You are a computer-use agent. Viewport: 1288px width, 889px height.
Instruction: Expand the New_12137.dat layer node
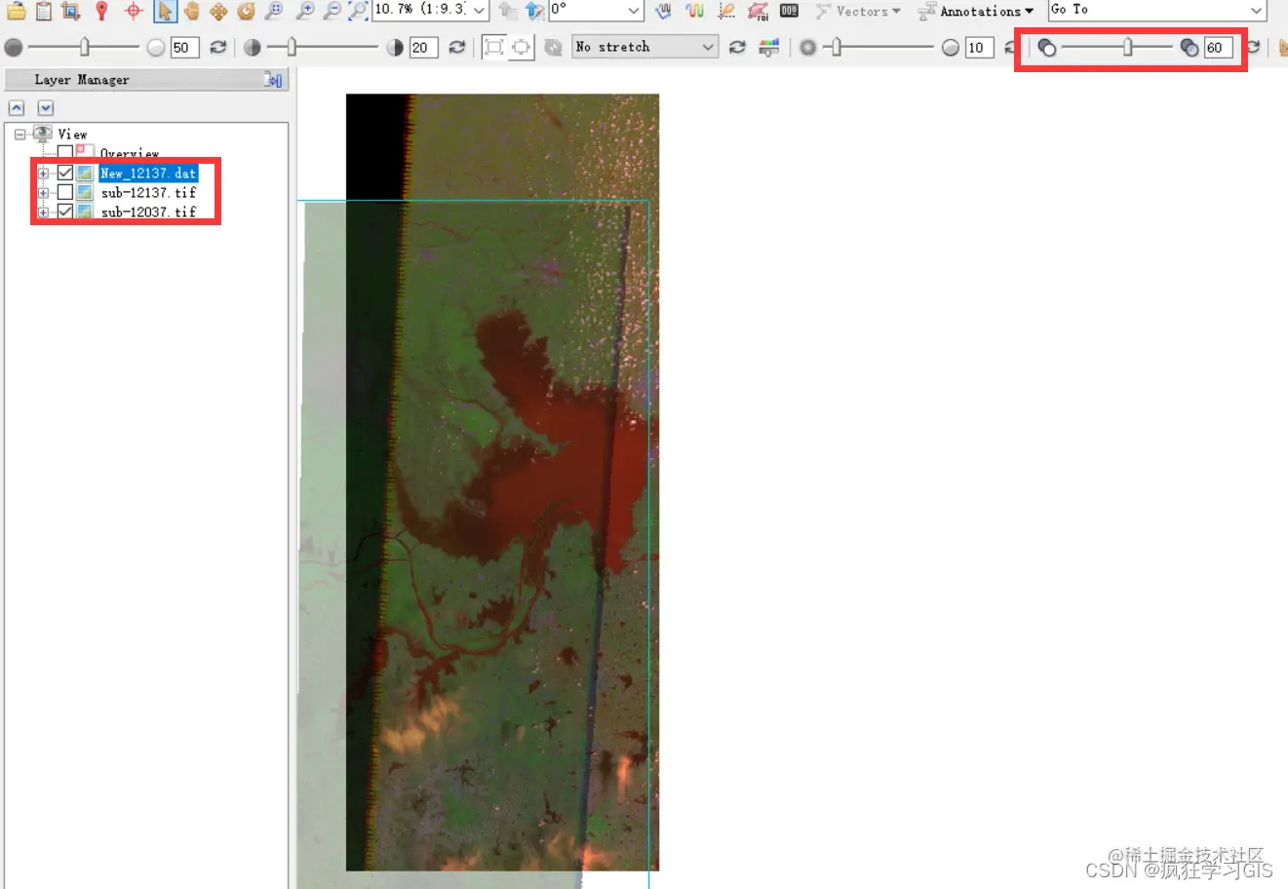coord(43,173)
